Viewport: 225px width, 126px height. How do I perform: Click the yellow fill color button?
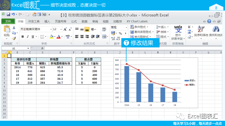[x=51, y=37]
